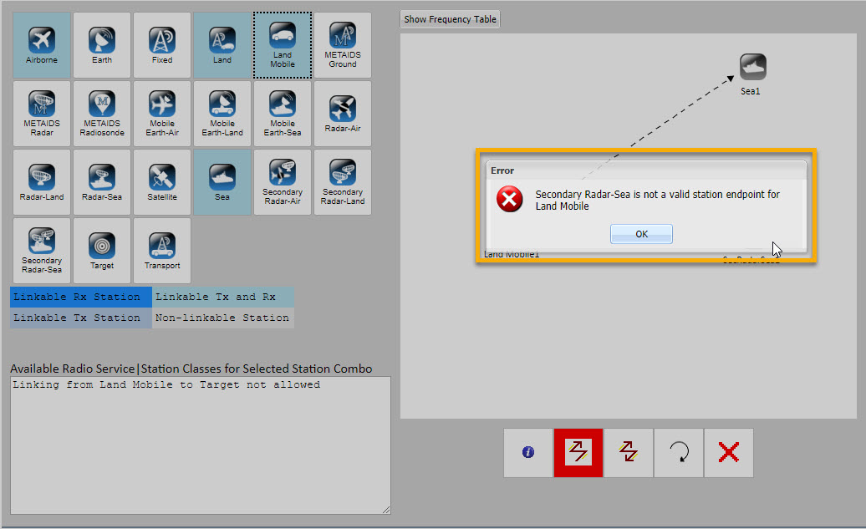Choose the Secondary Radar-Sea station tile
This screenshot has width=866, height=529.
[x=42, y=250]
